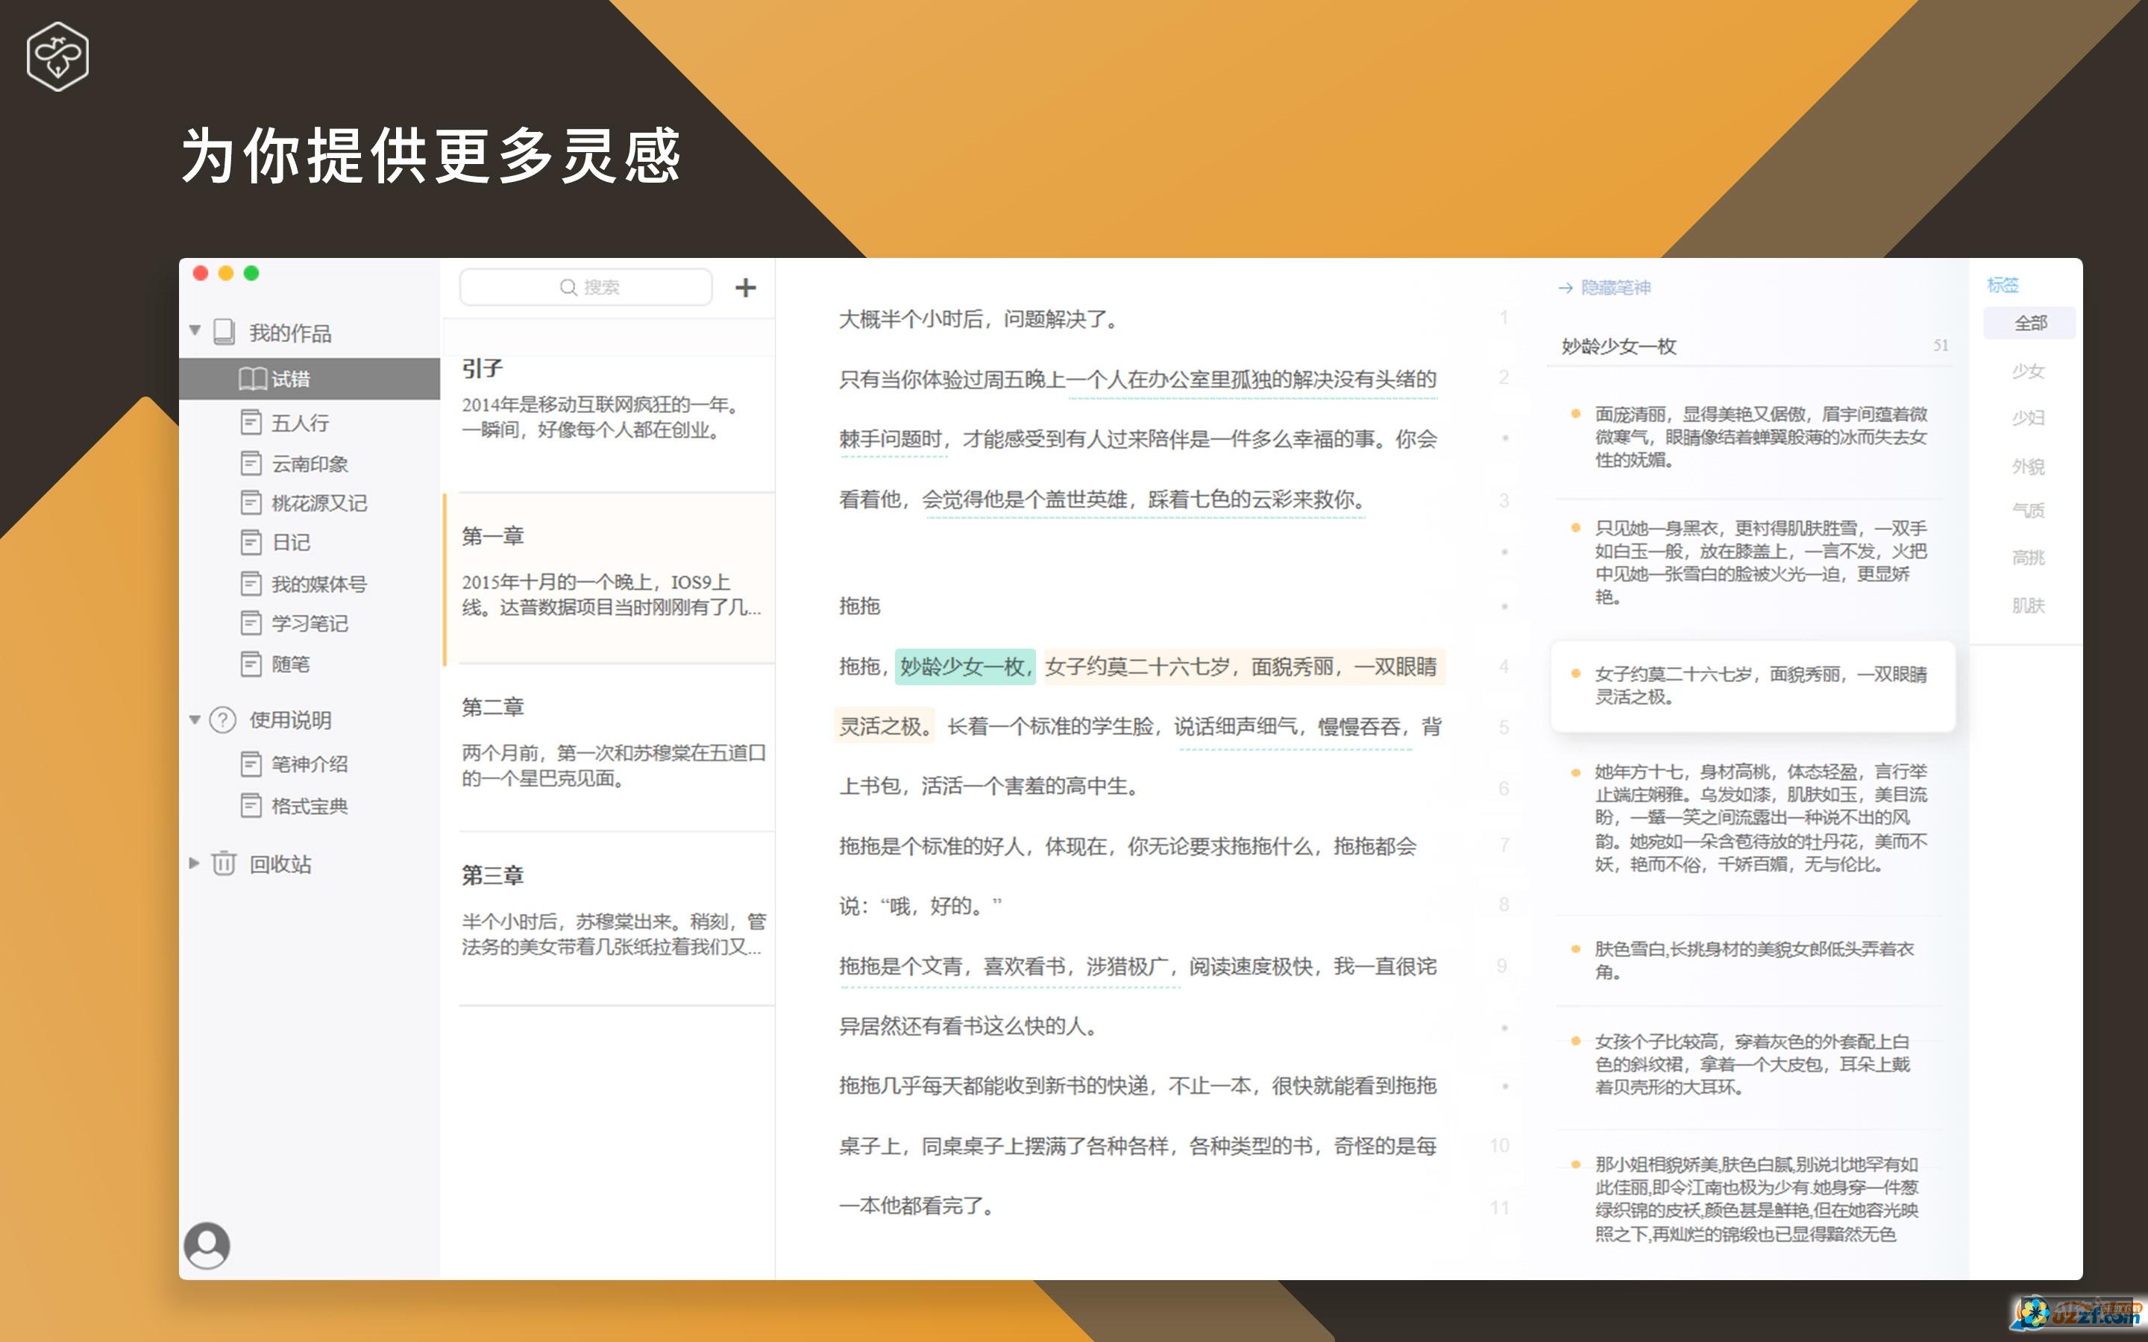Click the highlighted phrase 妙龄少女一枚 in editor
2148x1342 pixels.
965,666
